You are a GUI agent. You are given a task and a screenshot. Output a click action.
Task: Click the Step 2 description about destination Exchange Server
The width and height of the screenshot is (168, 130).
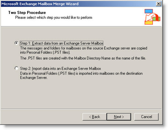(81, 76)
